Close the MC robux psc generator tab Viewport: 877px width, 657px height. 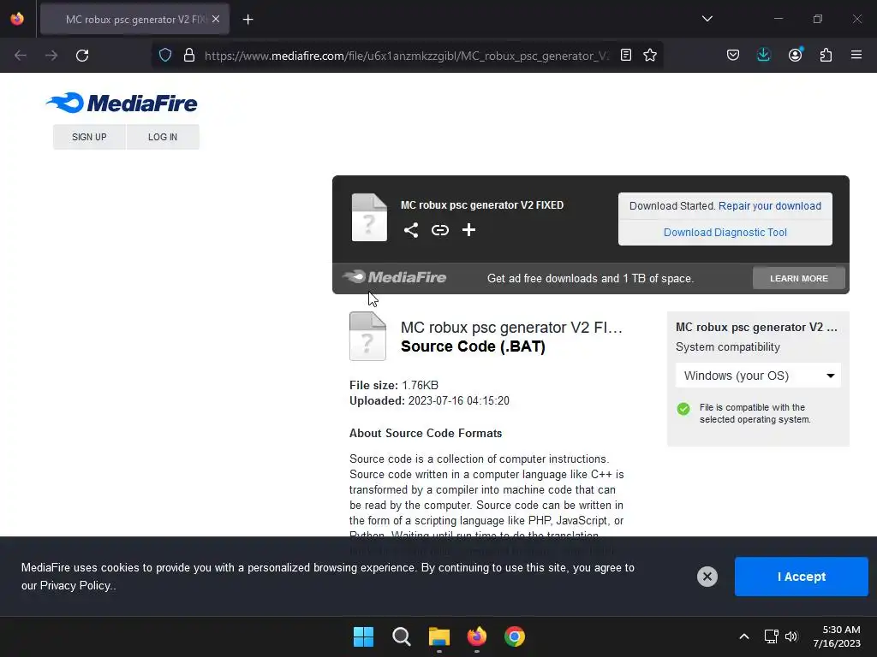tap(216, 19)
